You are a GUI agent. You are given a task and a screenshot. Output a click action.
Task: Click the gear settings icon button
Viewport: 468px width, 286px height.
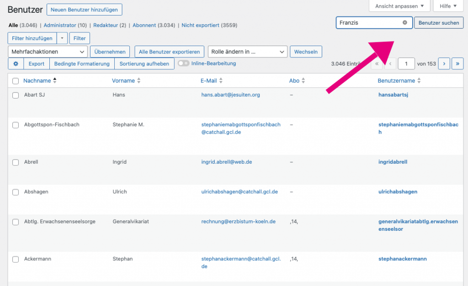click(x=16, y=64)
